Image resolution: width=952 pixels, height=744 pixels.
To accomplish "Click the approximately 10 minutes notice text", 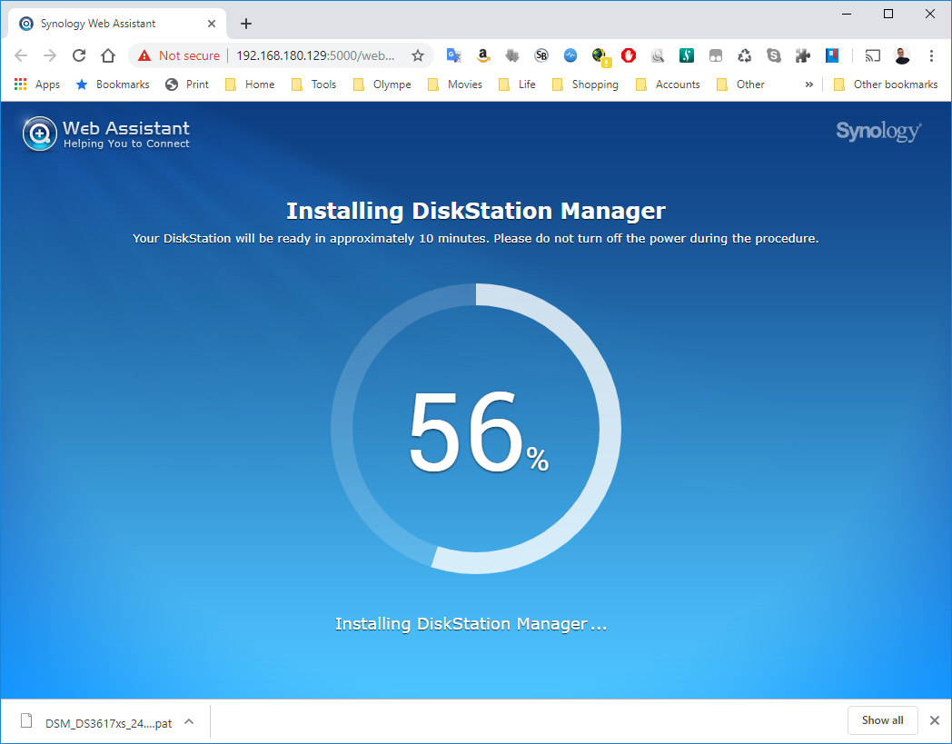I will pyautogui.click(x=475, y=239).
